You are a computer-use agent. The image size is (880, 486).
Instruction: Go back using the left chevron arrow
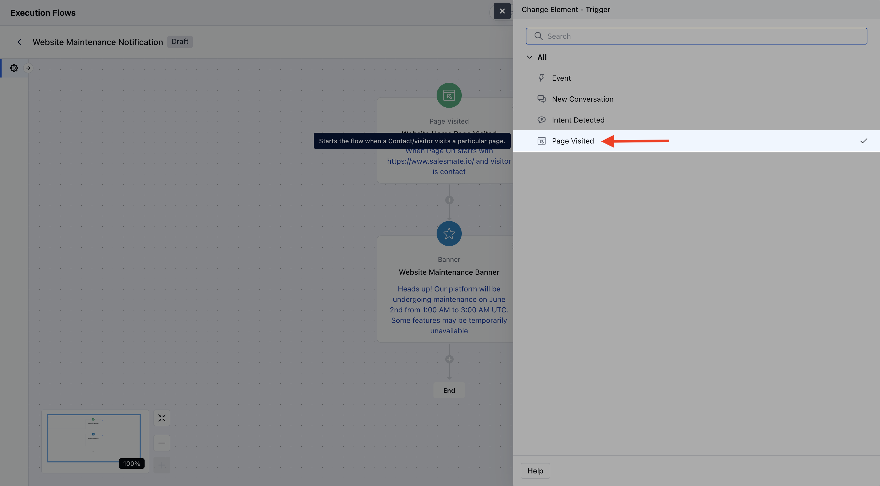click(19, 42)
